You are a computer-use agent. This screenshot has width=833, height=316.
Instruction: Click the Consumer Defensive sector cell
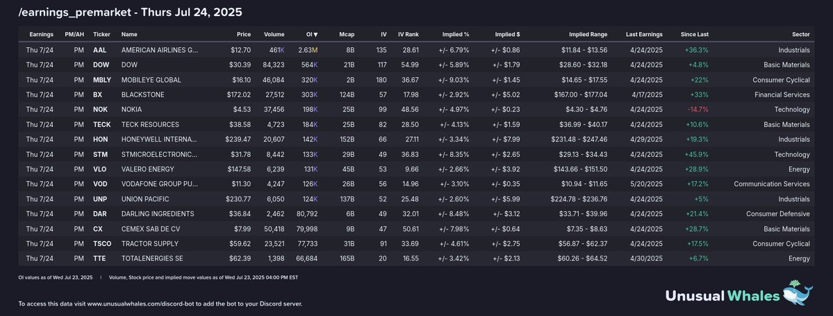point(777,214)
